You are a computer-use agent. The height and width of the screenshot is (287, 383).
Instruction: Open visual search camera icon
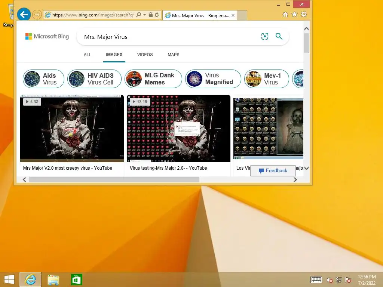tap(265, 36)
